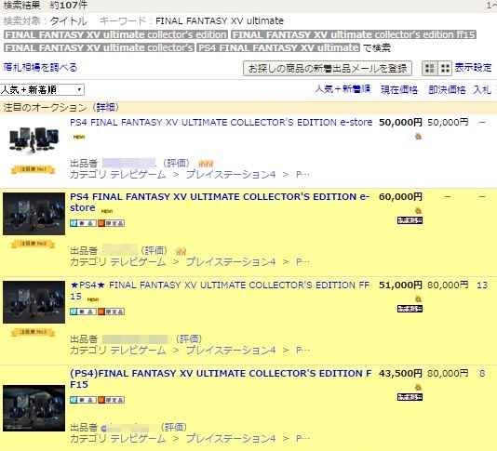Click New icon next to '15' title line

point(93,299)
